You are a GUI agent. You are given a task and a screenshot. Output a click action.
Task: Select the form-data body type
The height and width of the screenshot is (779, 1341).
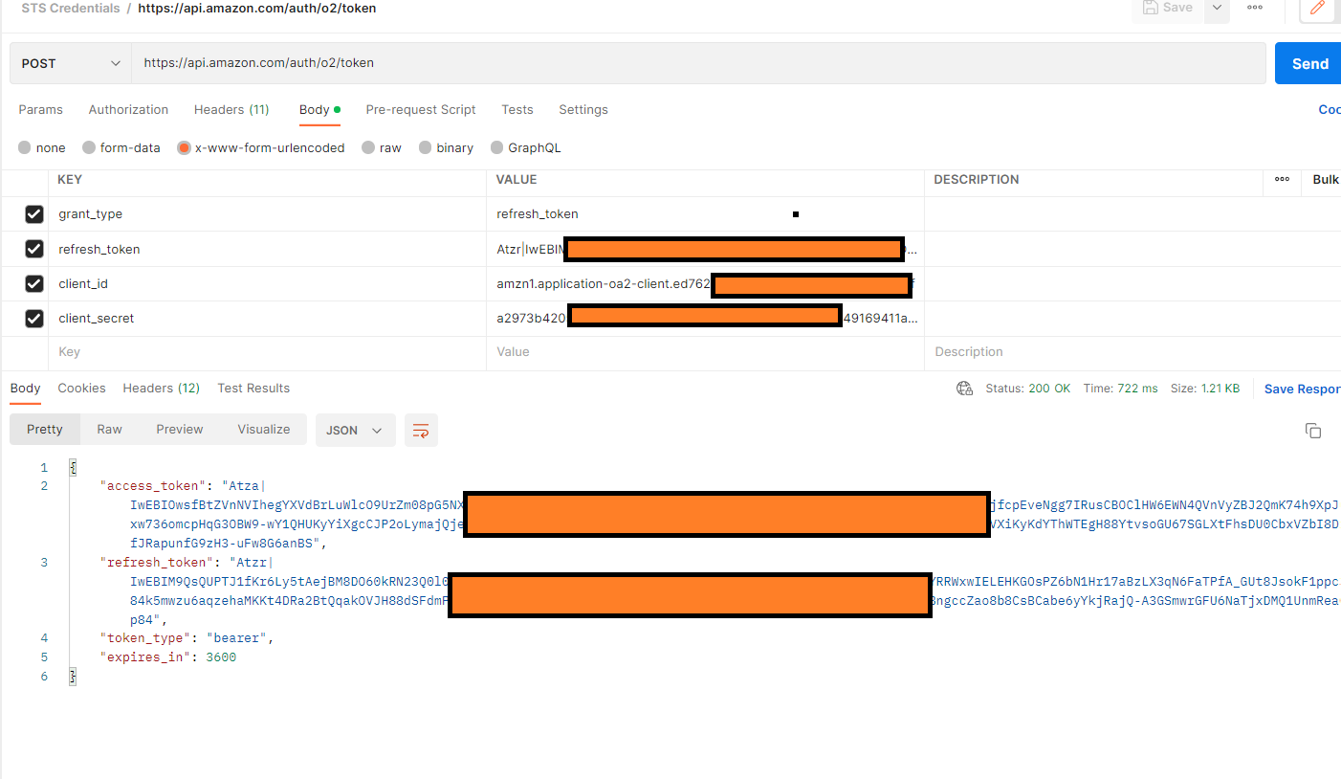(x=121, y=148)
